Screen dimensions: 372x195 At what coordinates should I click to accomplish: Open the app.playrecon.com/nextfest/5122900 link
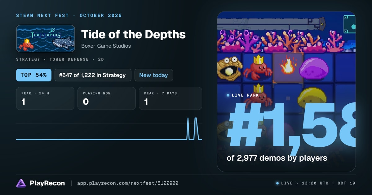pyautogui.click(x=127, y=183)
